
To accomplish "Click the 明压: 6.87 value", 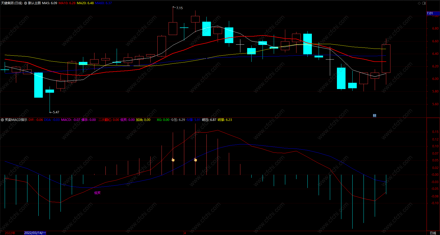I will click(x=209, y=120).
